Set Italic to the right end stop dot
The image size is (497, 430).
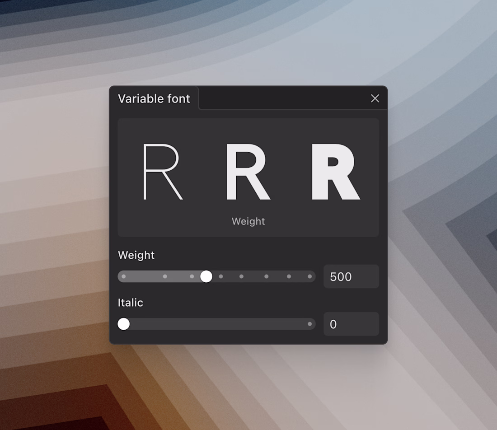[309, 324]
